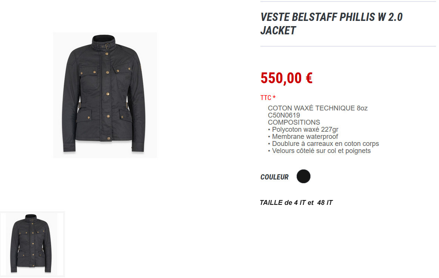This screenshot has width=439, height=278.
Task: Click the COULEUR label
Action: click(x=274, y=177)
